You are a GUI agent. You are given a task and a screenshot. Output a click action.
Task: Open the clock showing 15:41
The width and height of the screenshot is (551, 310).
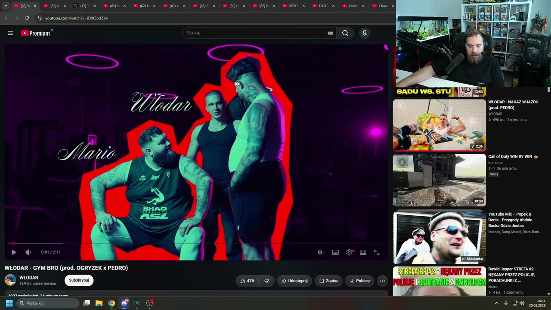tap(537, 303)
